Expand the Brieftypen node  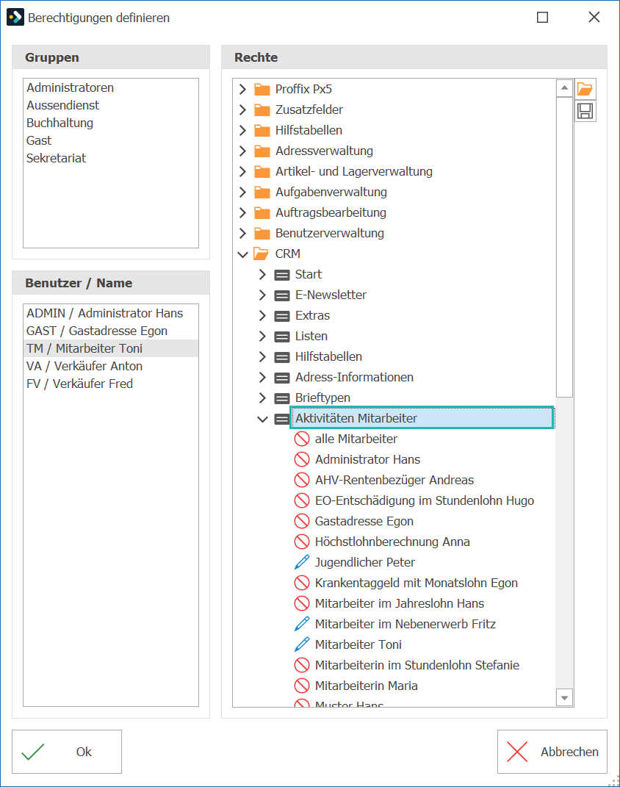pyautogui.click(x=262, y=398)
